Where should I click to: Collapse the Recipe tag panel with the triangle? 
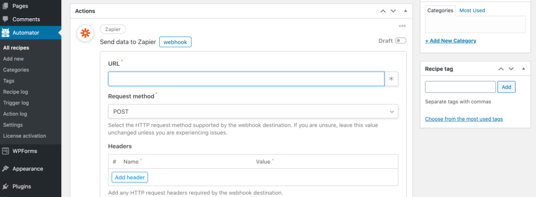coord(523,69)
